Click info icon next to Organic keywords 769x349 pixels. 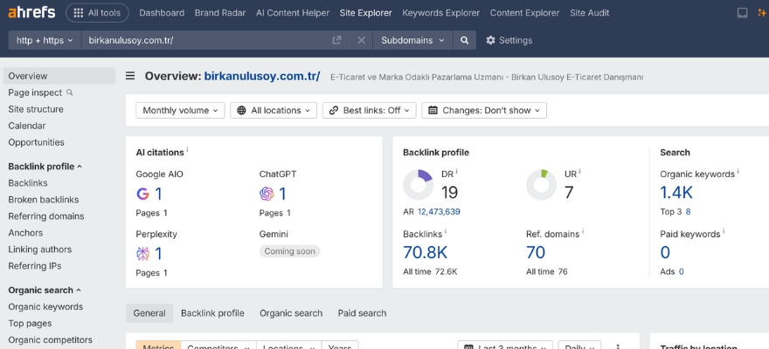click(x=738, y=171)
